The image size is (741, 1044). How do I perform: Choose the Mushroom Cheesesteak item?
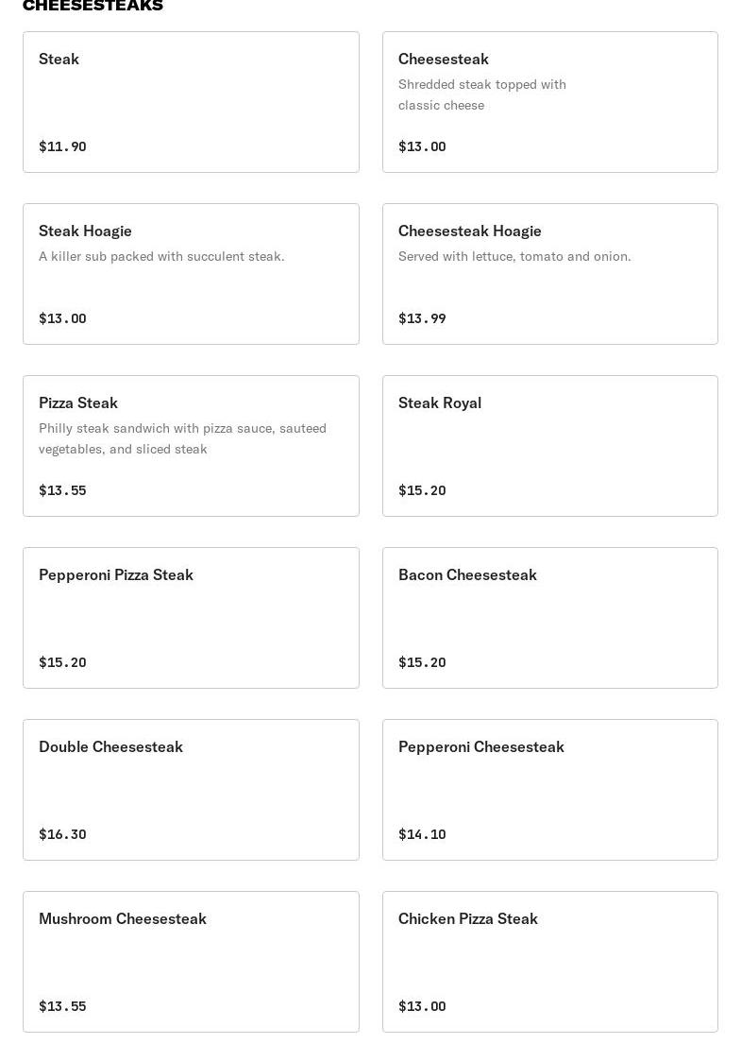coord(191,962)
